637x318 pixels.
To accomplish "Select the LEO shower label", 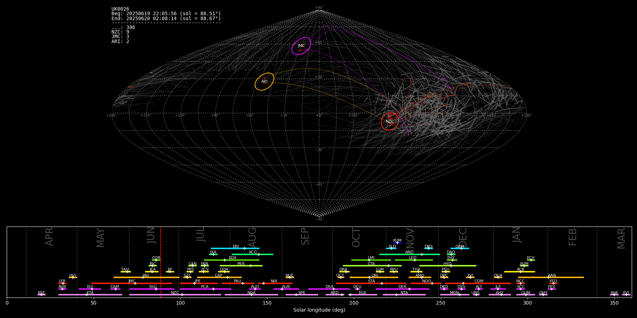I will pos(413,258).
